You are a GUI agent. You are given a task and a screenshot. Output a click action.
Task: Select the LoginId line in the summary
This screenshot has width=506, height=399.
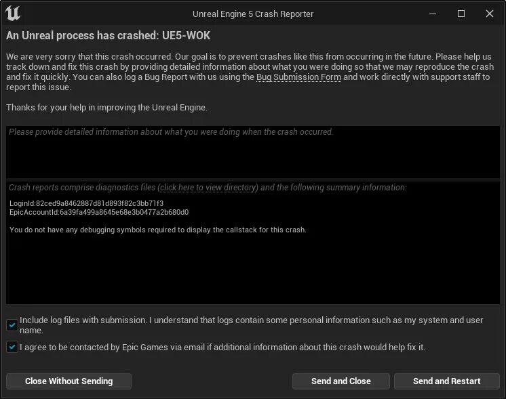[x=87, y=203]
